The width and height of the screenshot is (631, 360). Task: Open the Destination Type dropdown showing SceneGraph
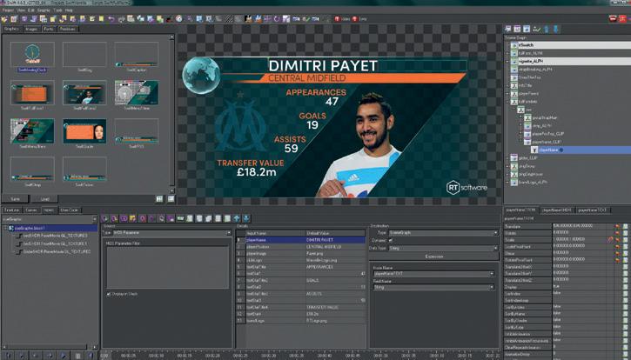(x=443, y=233)
